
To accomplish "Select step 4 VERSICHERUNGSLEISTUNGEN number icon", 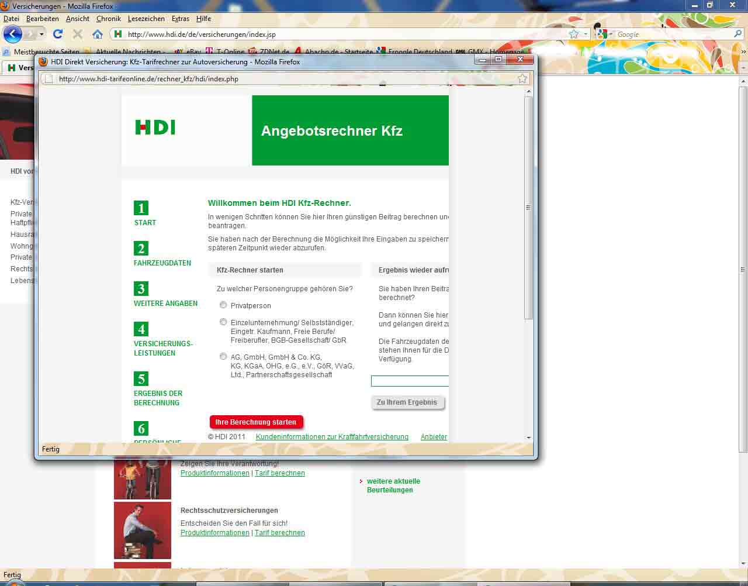I will point(141,329).
